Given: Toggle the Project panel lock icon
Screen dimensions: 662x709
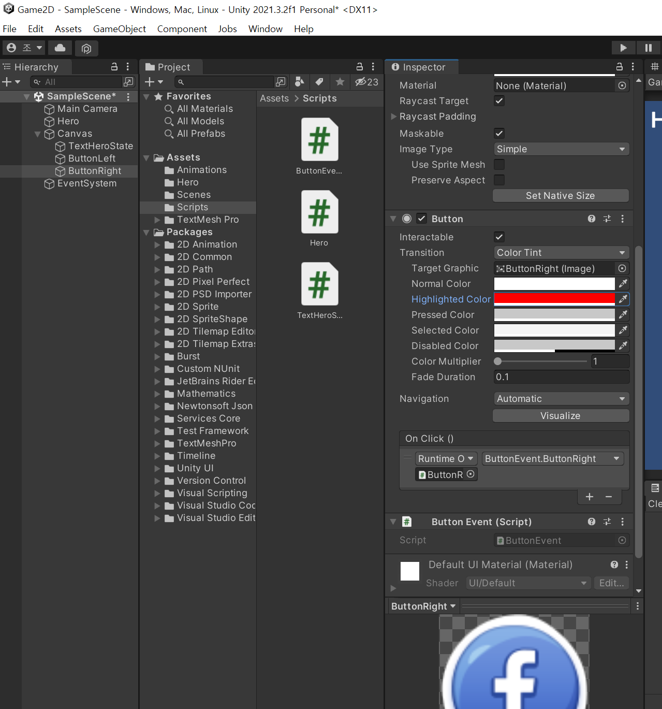Looking at the screenshot, I should [x=360, y=67].
